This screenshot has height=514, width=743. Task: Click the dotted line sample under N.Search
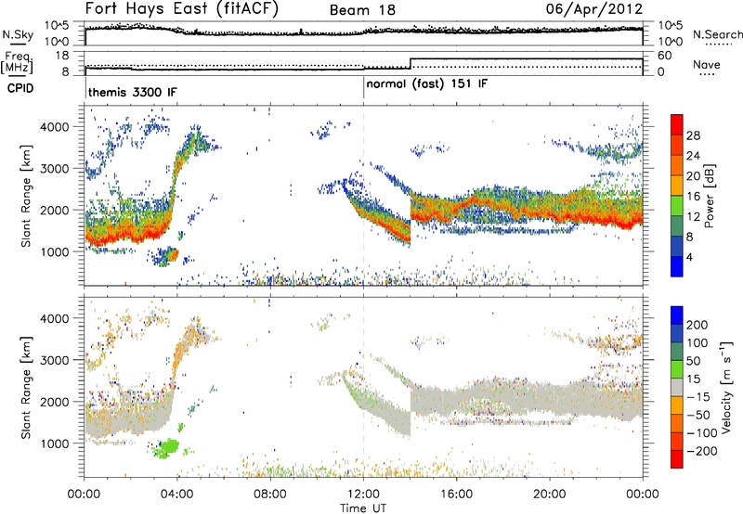tap(719, 45)
